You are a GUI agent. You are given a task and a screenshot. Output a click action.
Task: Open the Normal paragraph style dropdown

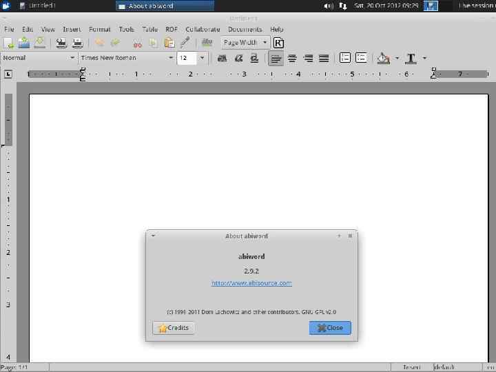pyautogui.click(x=39, y=58)
